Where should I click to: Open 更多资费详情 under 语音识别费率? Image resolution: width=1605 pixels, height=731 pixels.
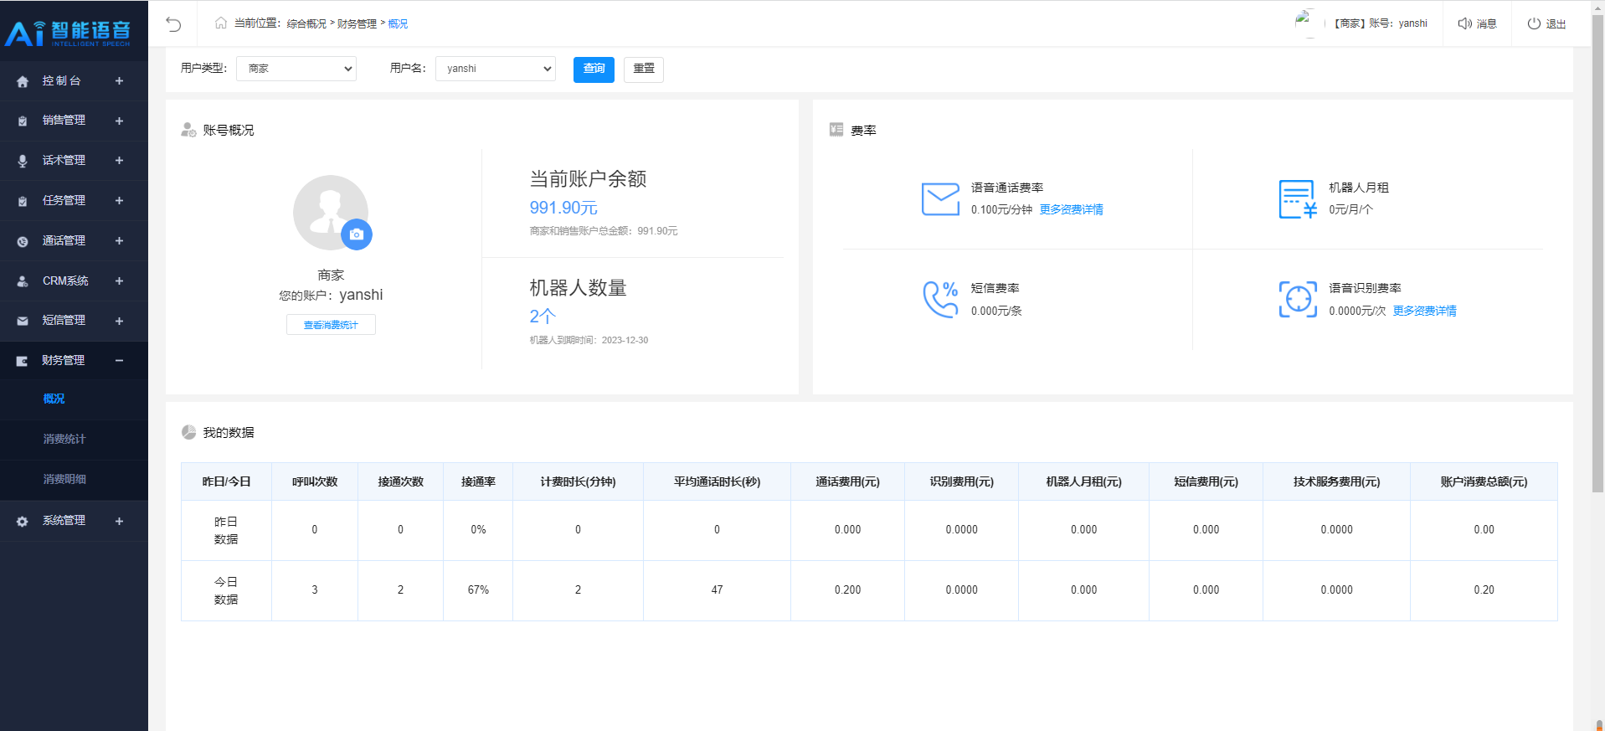[x=1424, y=311]
